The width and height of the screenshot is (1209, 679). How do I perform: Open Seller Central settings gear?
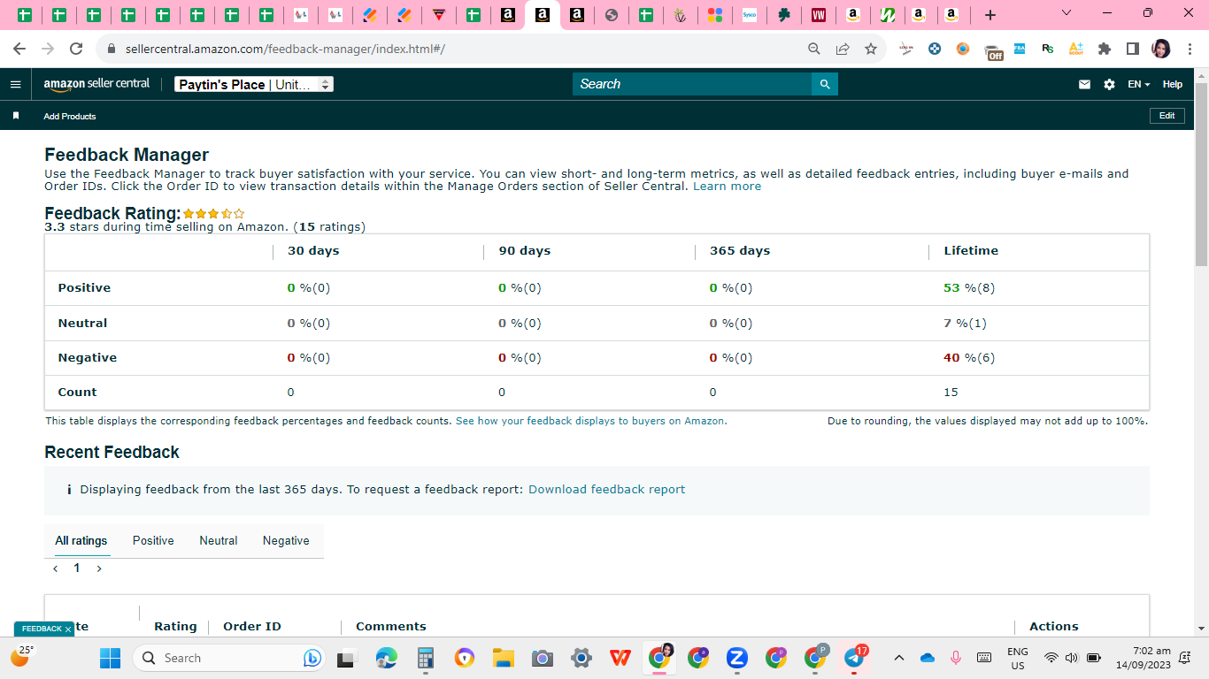pos(1109,84)
